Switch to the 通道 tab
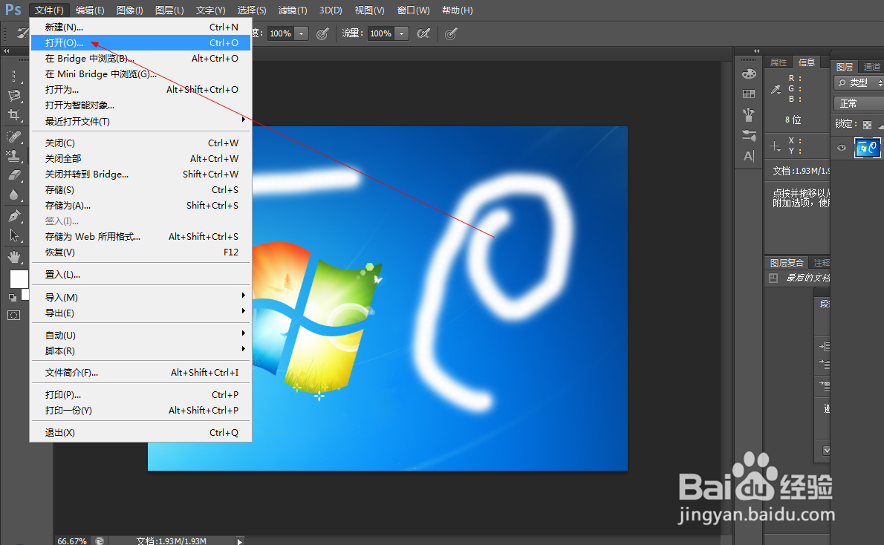This screenshot has width=884, height=545. [871, 67]
